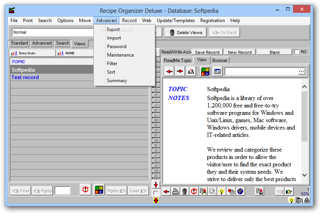Viewport: 321px width, 214px height.
Task: Switch to the Browser tab
Action: tap(220, 60)
